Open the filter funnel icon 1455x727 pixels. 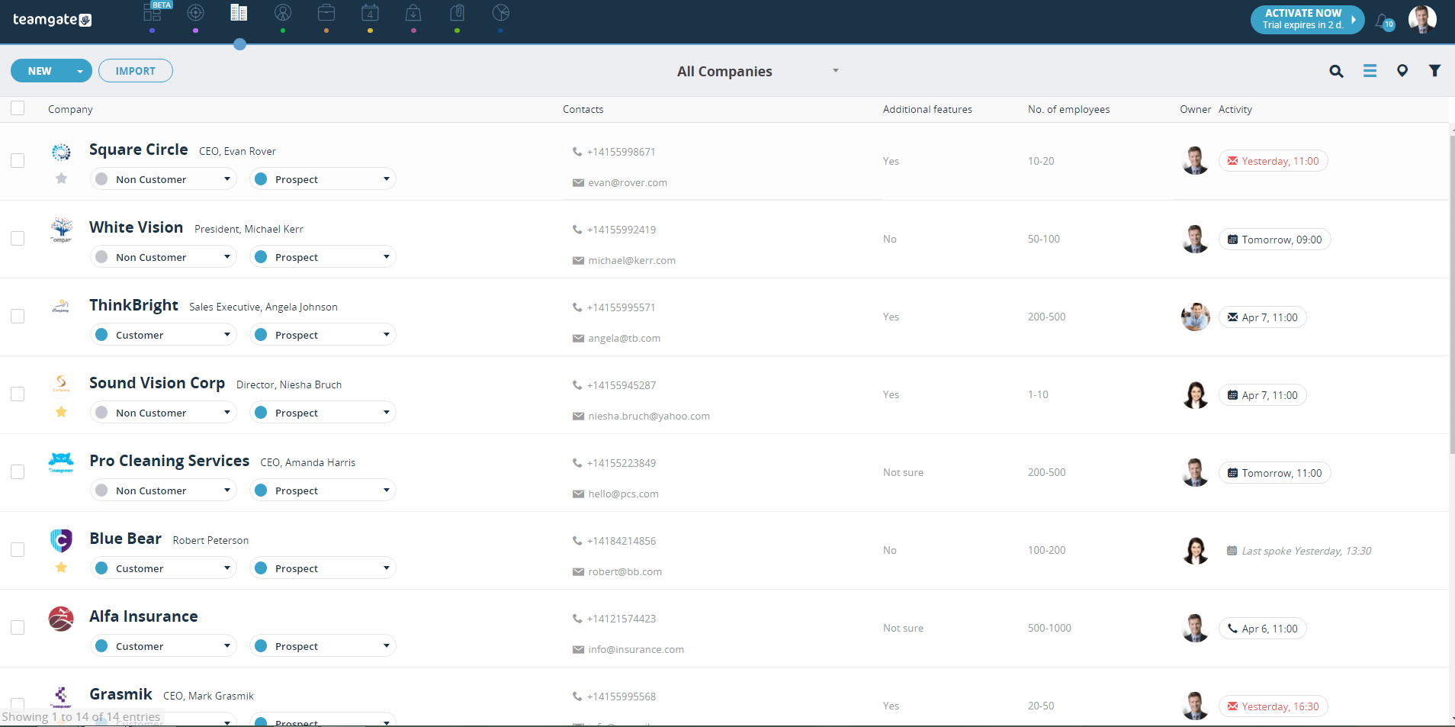click(1434, 71)
